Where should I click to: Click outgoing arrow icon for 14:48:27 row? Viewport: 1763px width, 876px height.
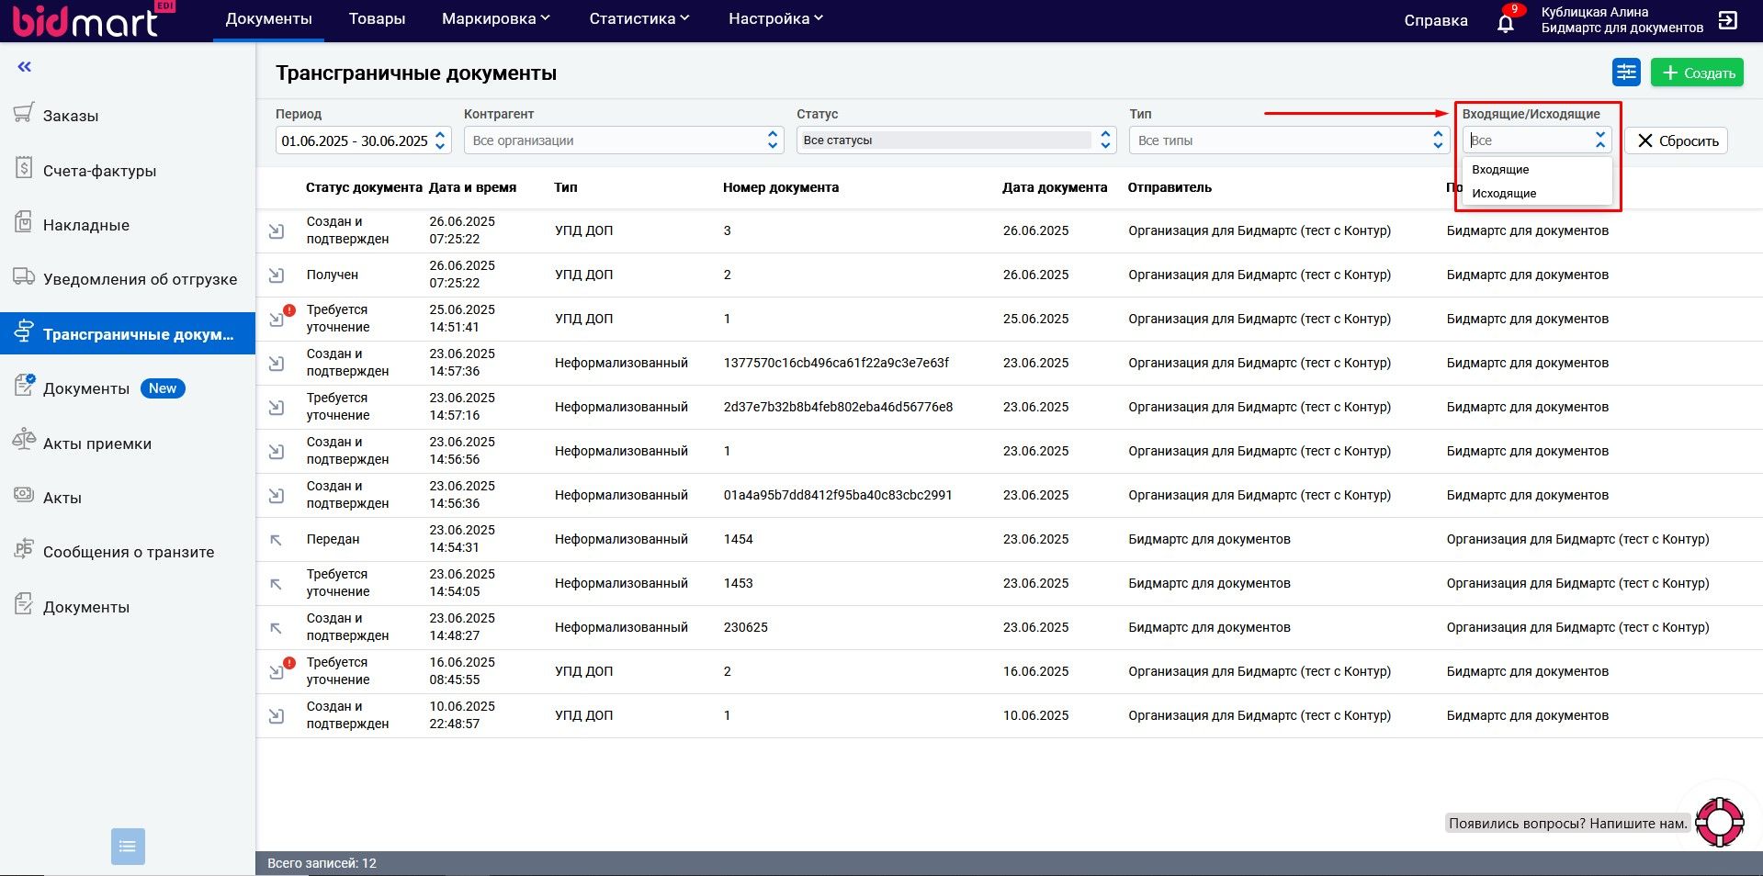276,628
